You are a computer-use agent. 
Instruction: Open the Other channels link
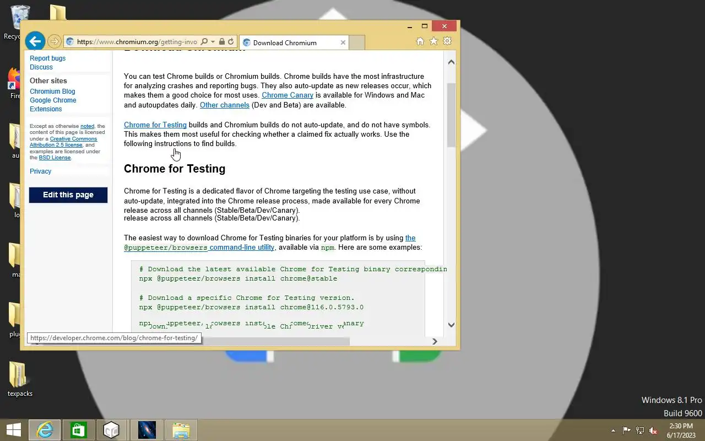[225, 105]
